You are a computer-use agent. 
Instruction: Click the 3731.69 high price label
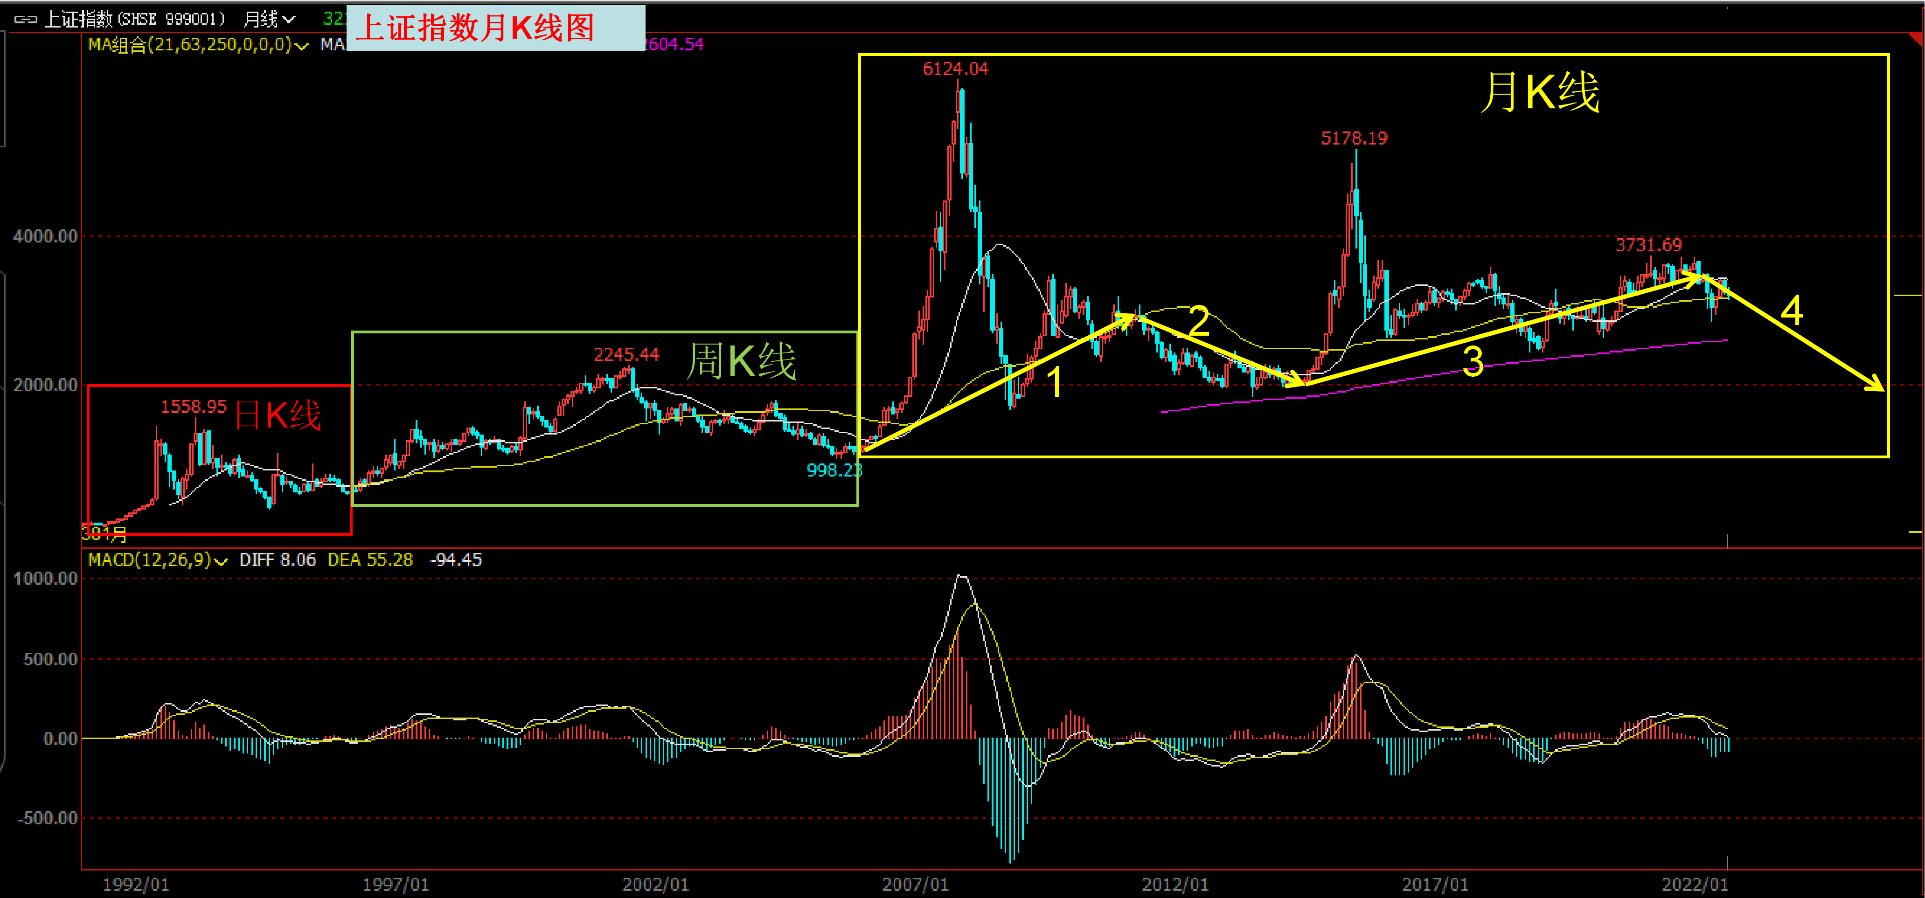[1648, 245]
